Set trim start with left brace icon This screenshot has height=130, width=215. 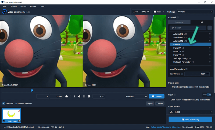point(70,96)
